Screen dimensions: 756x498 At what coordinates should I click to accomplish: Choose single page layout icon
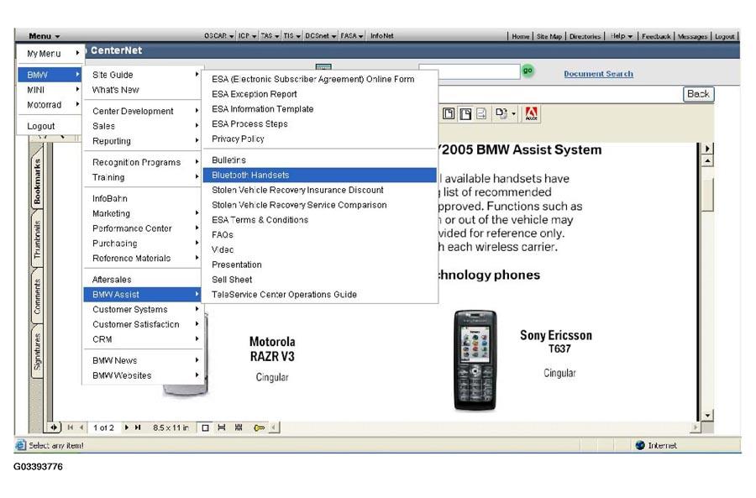tap(205, 427)
